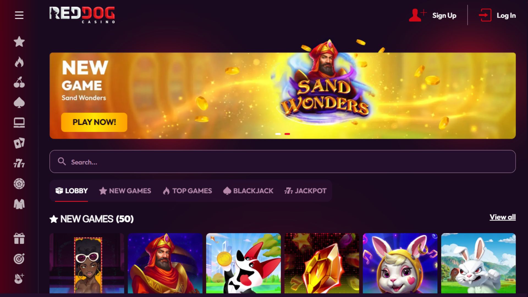This screenshot has width=528, height=297.
Task: Select the red banner slide indicator dot
Action: 287,134
